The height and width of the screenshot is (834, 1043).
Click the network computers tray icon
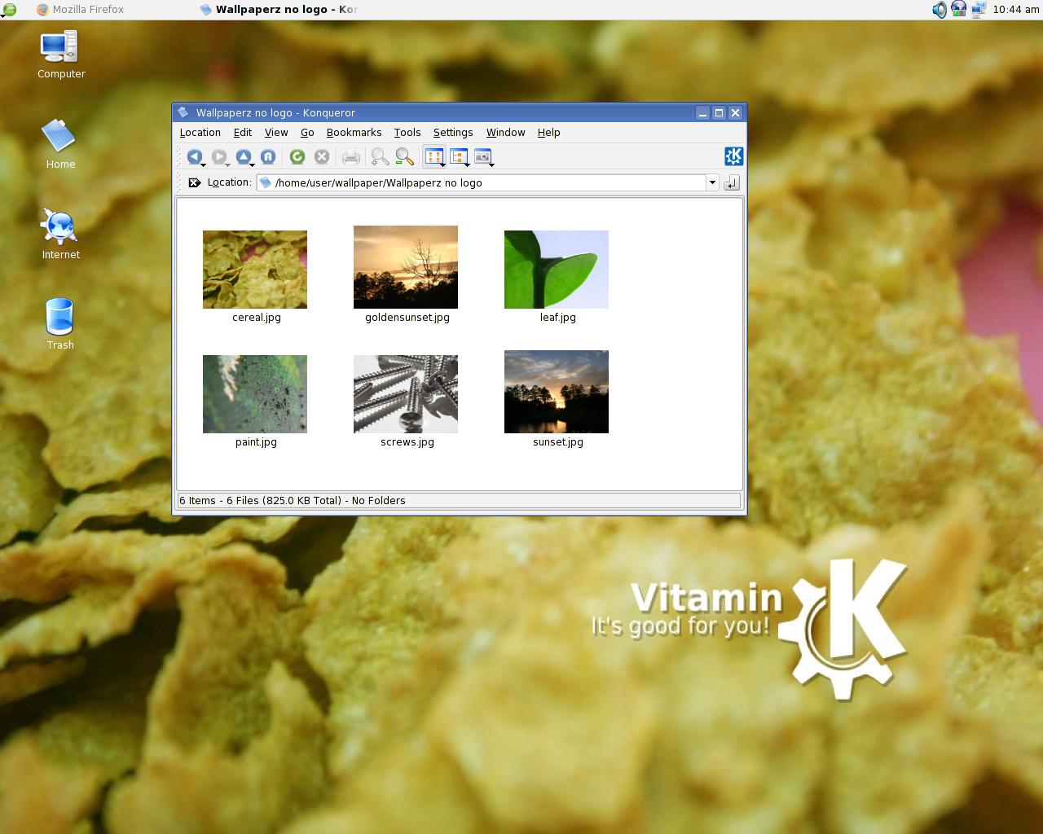coord(979,10)
